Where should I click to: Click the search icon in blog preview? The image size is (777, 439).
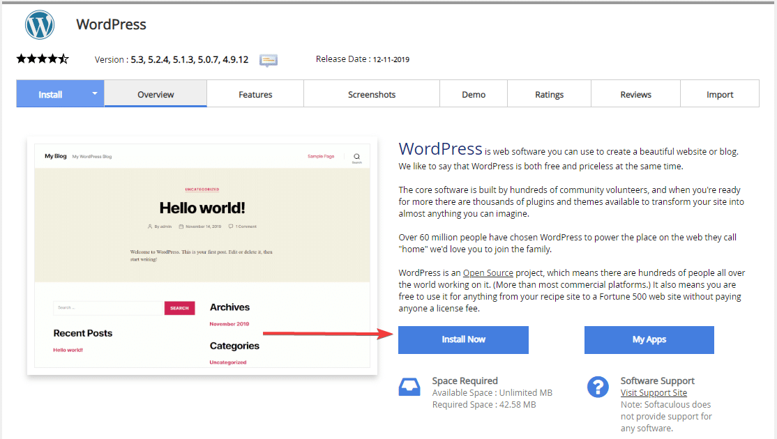(356, 157)
